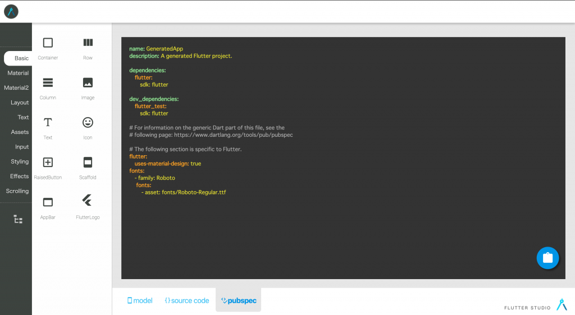Viewport: 575px width, 315px height.
Task: Pick the Row widget icon
Action: point(88,43)
